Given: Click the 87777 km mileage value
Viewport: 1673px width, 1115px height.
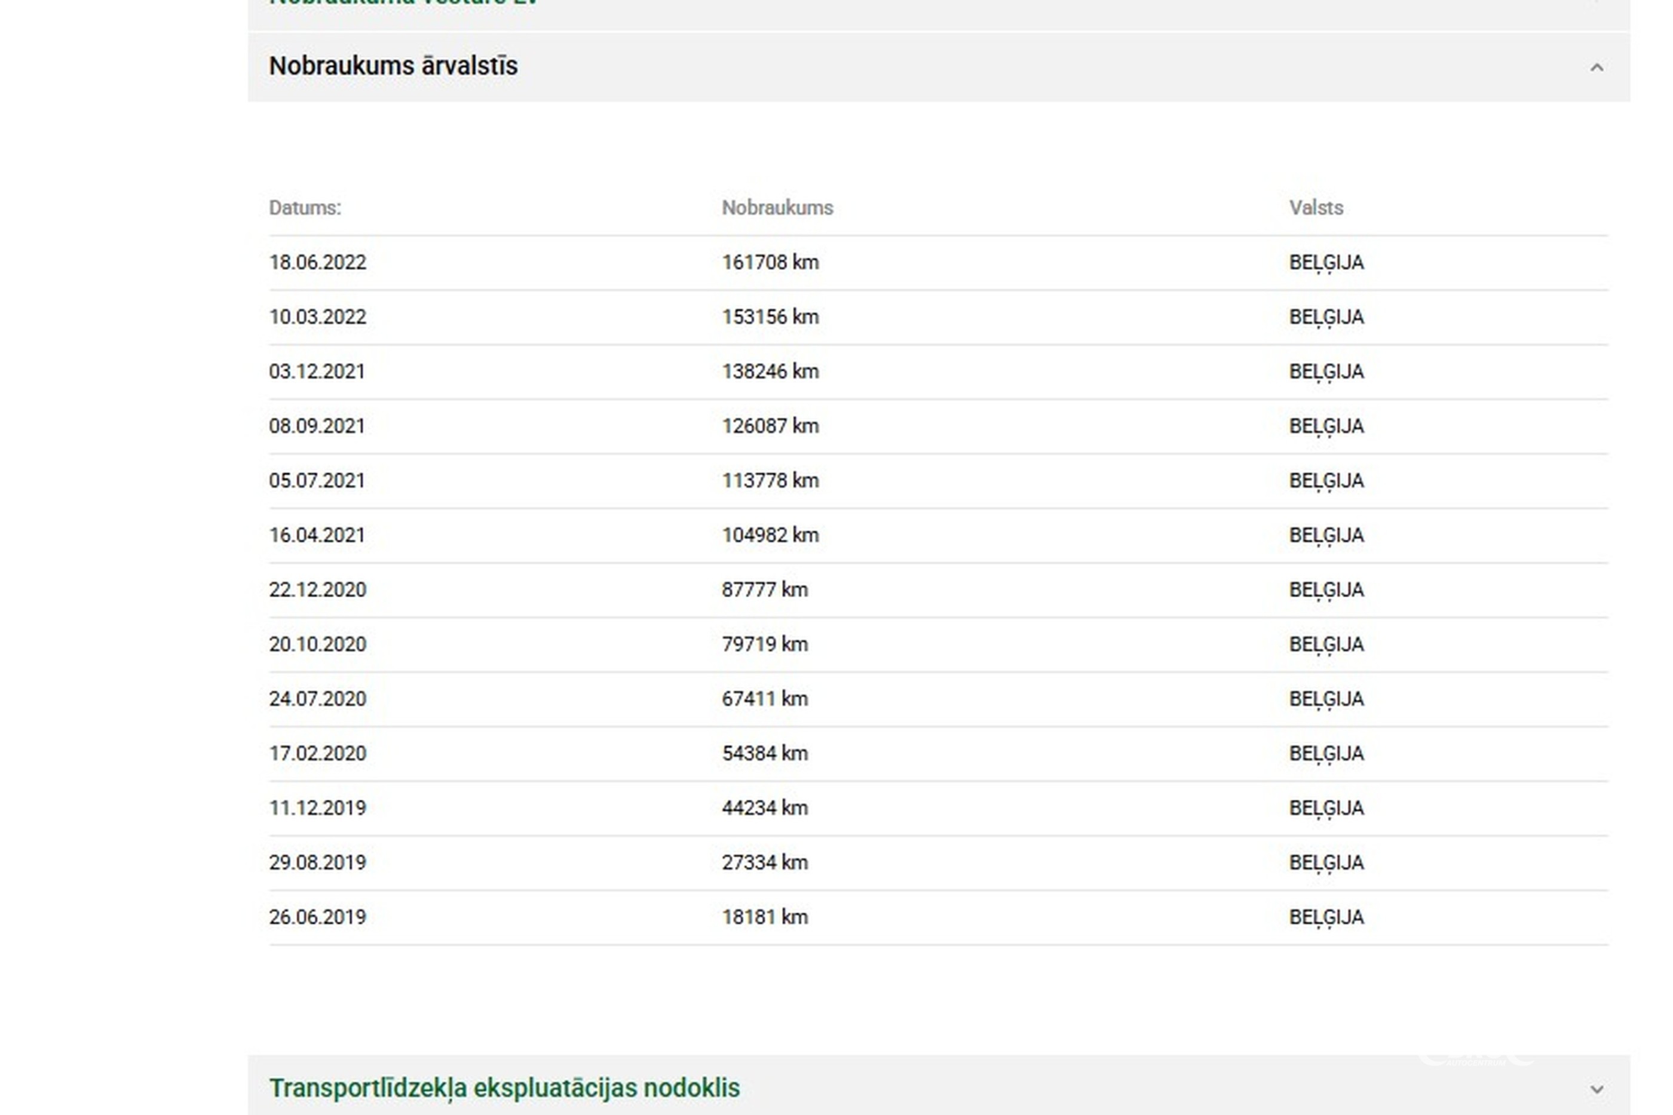Looking at the screenshot, I should [764, 589].
